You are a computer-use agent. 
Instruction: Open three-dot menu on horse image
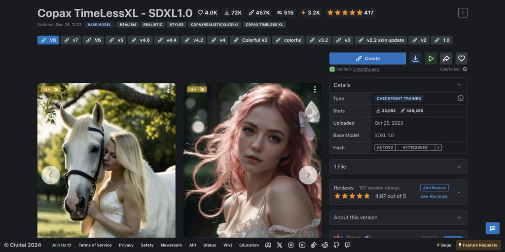(x=168, y=90)
